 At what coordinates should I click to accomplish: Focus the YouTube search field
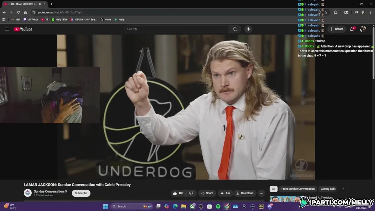pyautogui.click(x=176, y=29)
